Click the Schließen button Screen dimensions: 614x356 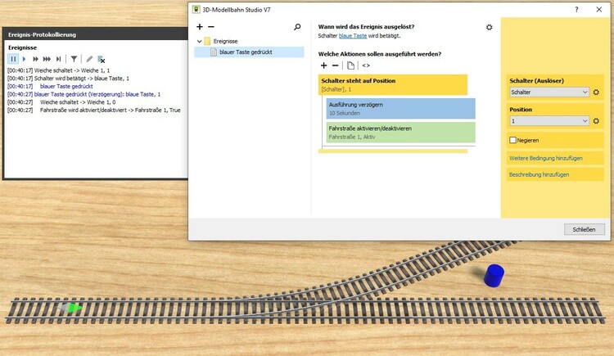coord(584,229)
